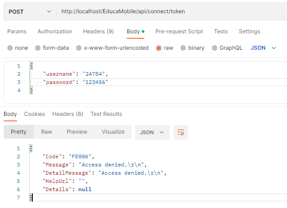This screenshot has height=208, width=287.
Task: Open the response JSON format dropdown
Action: (153, 132)
